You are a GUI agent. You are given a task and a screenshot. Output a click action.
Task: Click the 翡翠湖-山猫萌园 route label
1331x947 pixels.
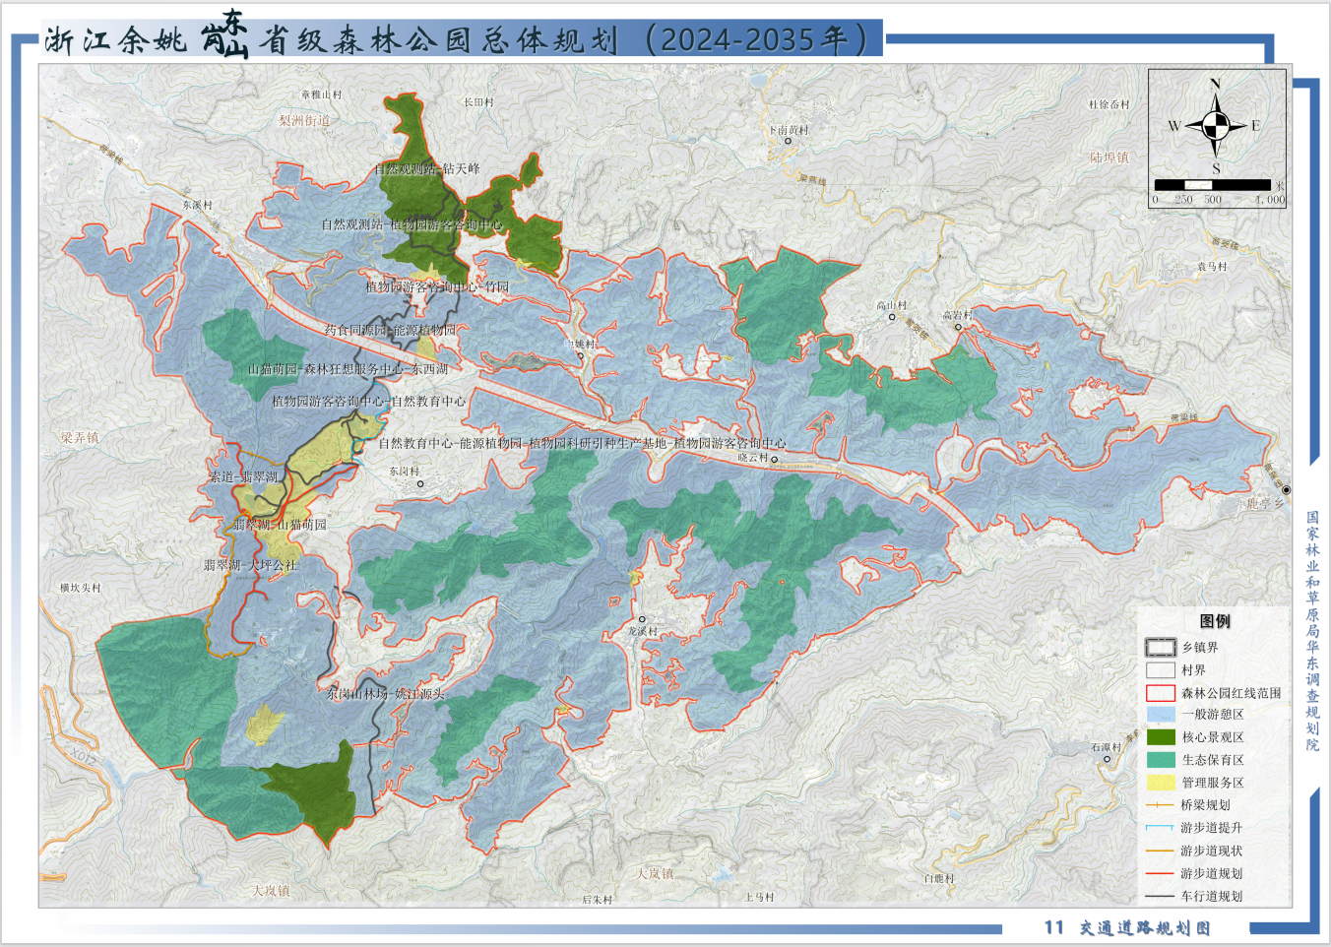click(280, 526)
